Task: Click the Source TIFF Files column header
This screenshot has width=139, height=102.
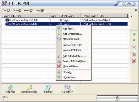Action: pos(25,16)
